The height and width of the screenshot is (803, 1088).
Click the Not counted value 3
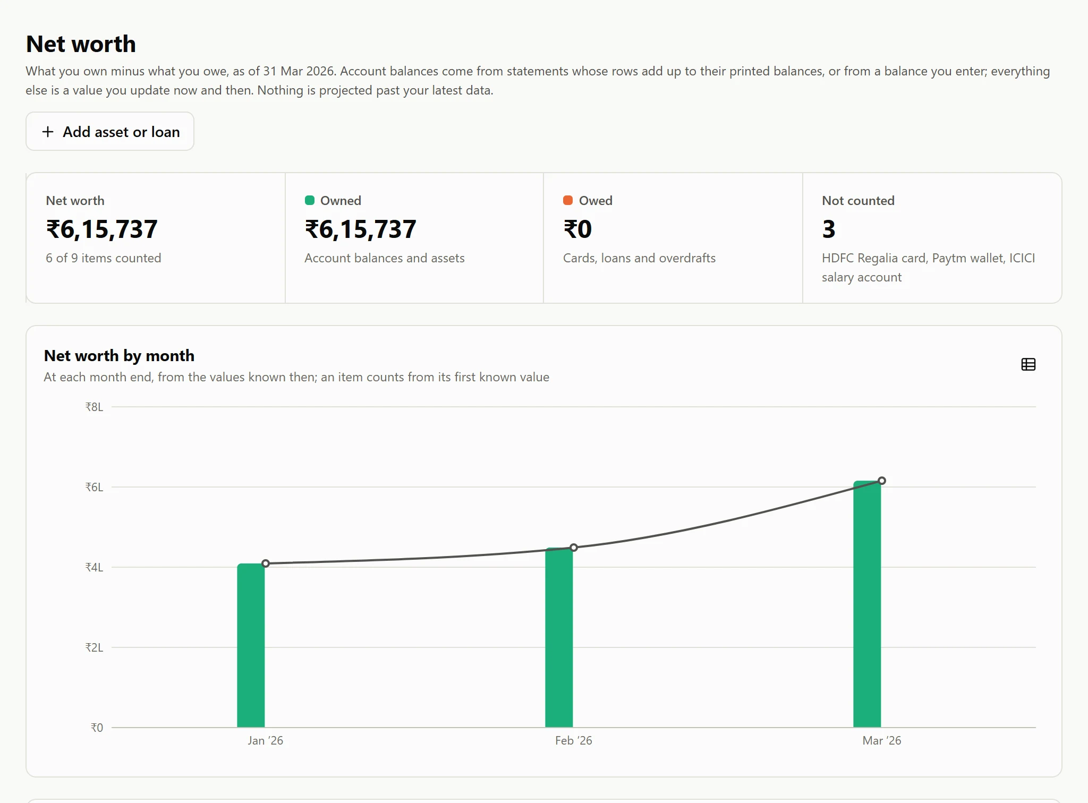pyautogui.click(x=829, y=229)
